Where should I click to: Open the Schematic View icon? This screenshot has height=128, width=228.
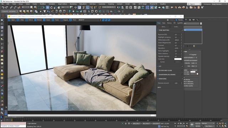(143, 7)
